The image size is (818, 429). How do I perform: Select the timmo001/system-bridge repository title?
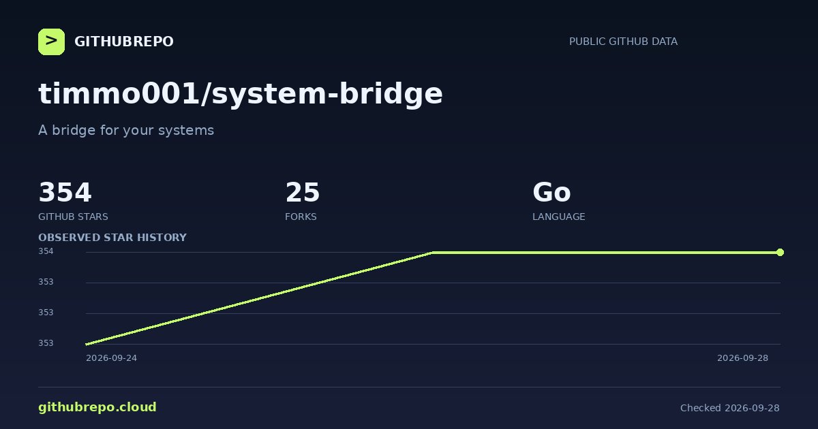pyautogui.click(x=241, y=94)
